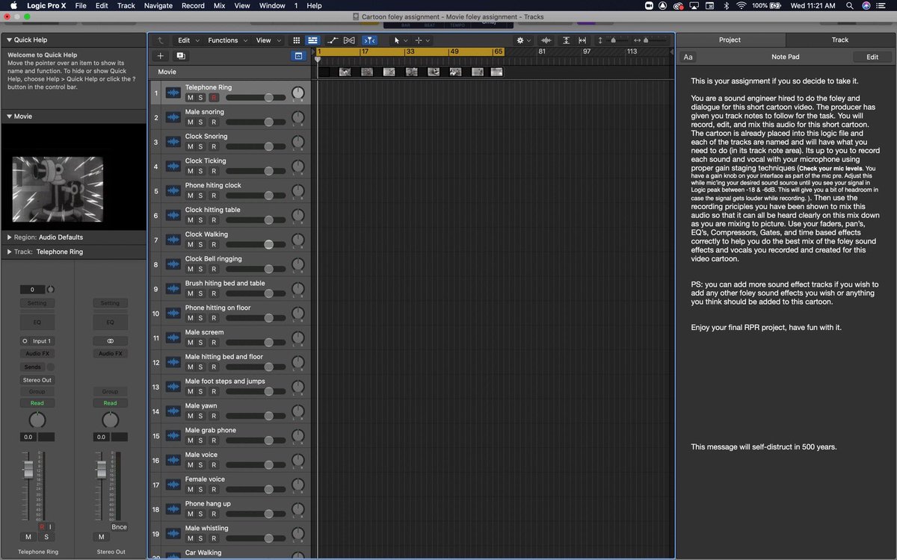This screenshot has width=897, height=560.
Task: Solo the Male snoring track
Action: (201, 122)
